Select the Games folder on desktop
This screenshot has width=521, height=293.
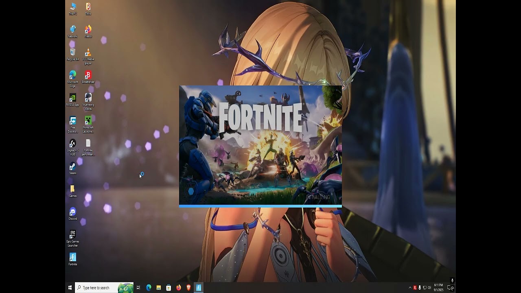(x=72, y=191)
